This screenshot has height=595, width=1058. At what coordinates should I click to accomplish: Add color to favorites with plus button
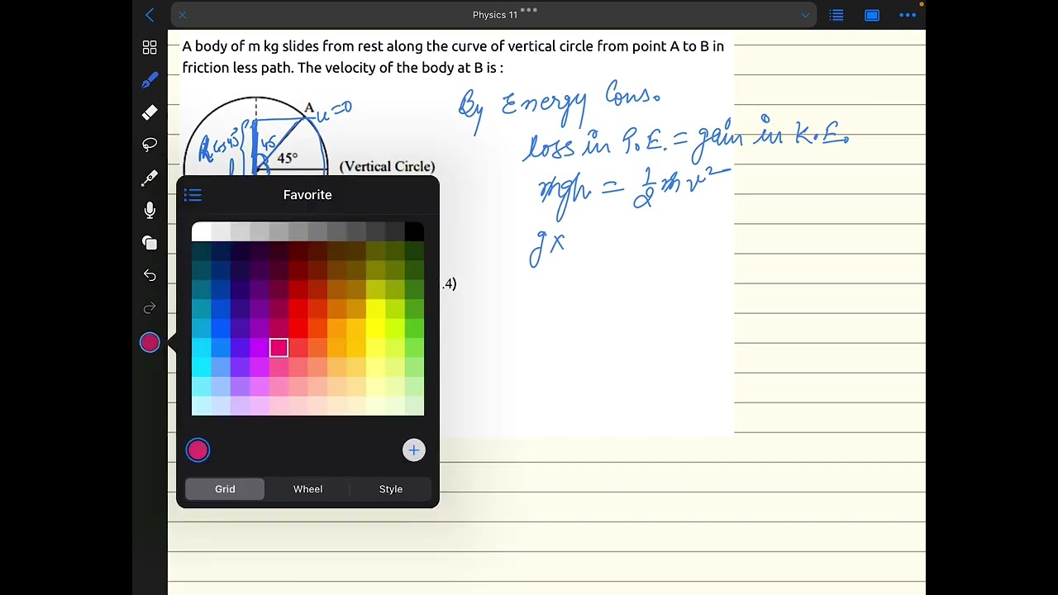coord(414,450)
